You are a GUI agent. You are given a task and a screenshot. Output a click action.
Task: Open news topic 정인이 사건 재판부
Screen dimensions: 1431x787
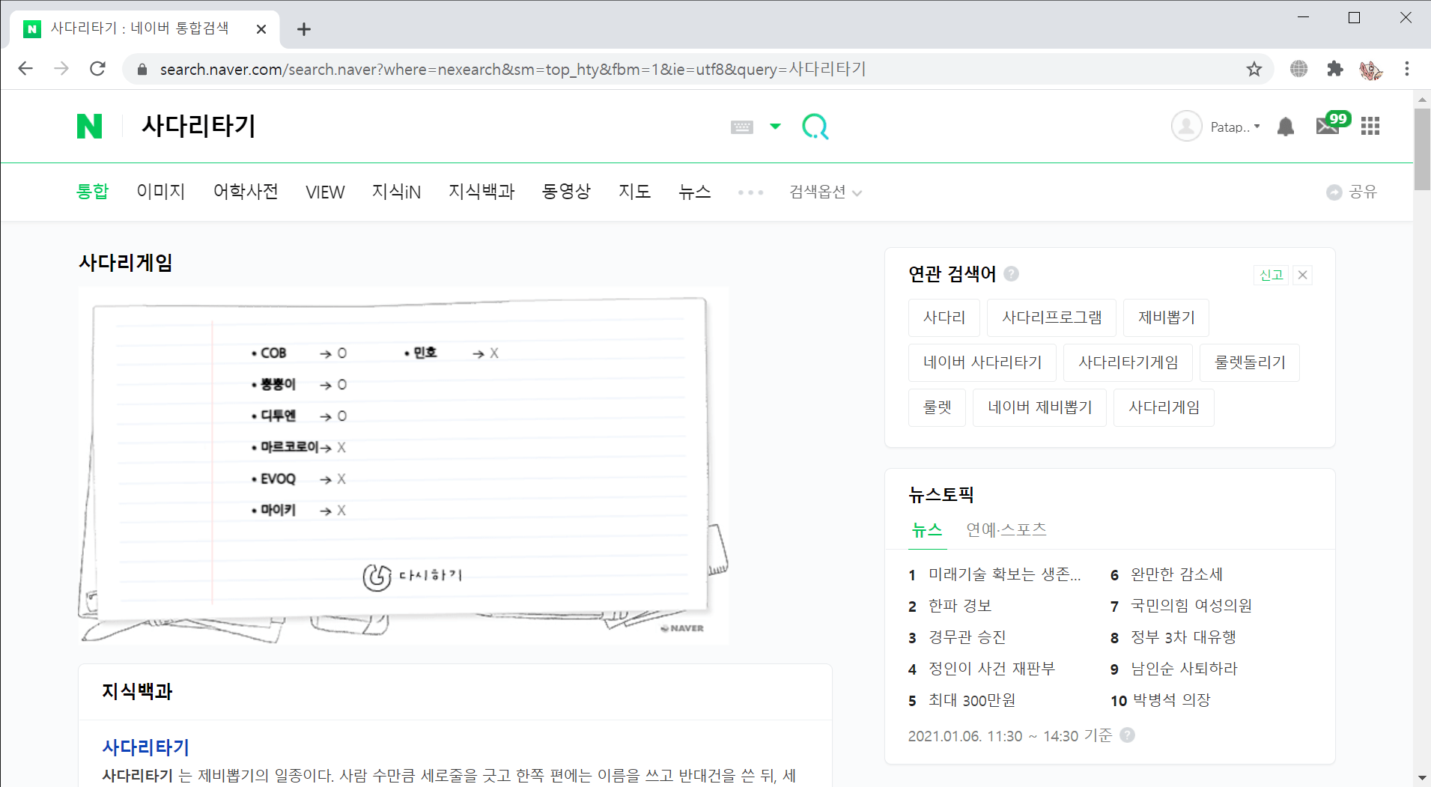click(x=991, y=669)
